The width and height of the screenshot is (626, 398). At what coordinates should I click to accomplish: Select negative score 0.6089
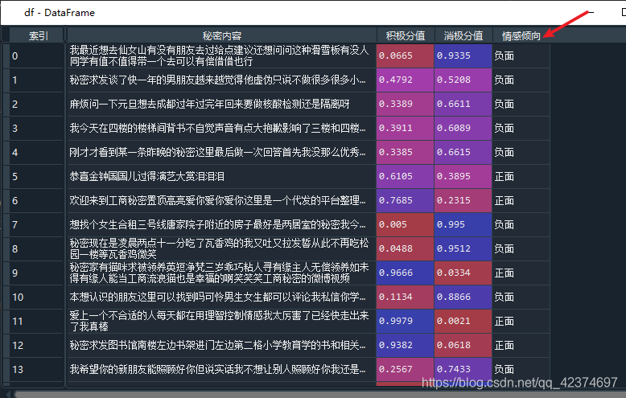[463, 128]
